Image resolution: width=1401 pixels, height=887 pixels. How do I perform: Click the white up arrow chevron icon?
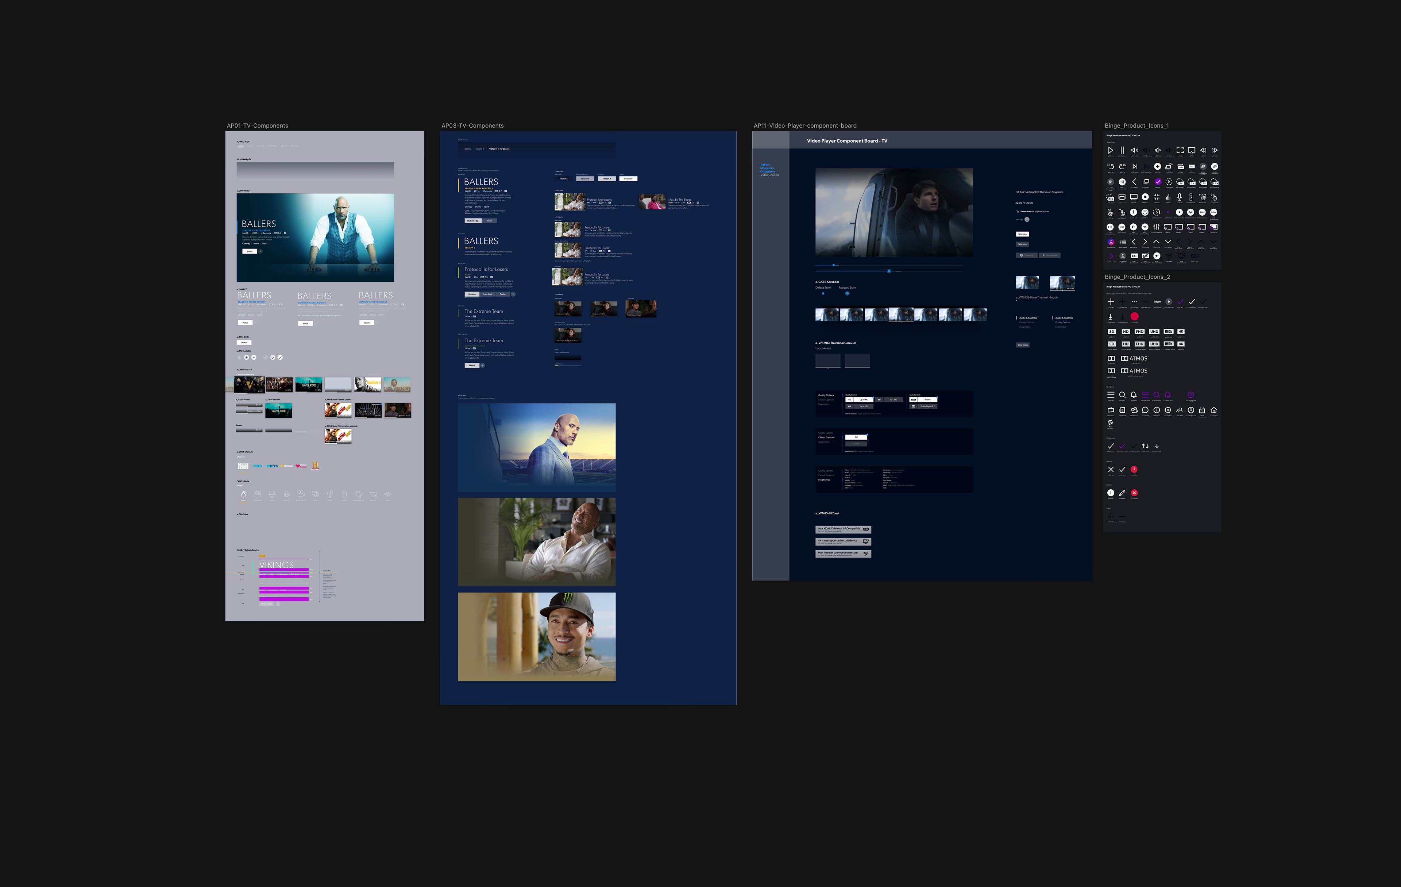1156,242
